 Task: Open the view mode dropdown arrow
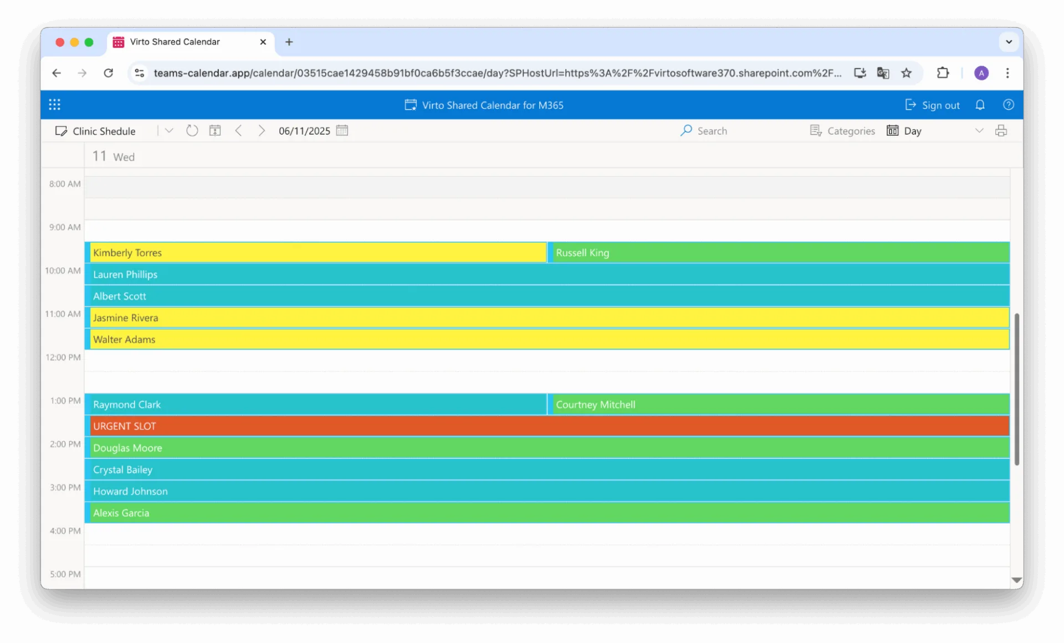pyautogui.click(x=979, y=131)
